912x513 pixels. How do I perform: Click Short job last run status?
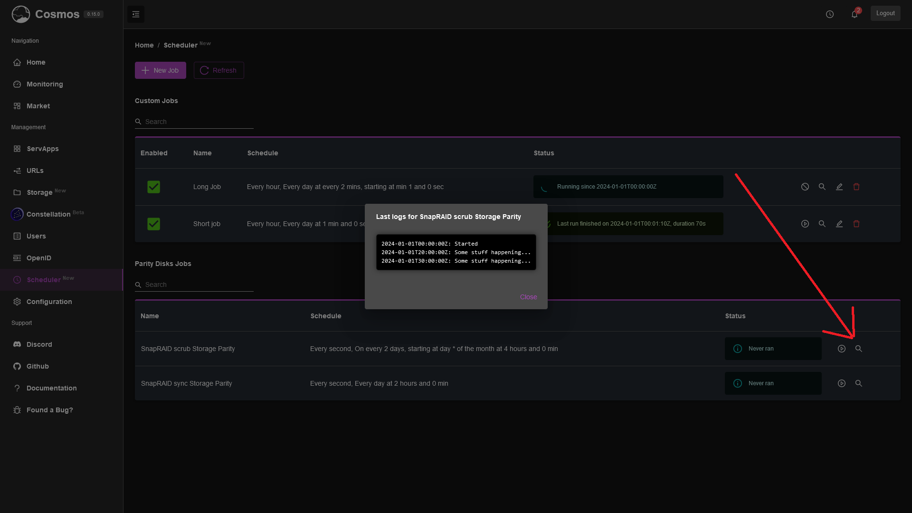[636, 224]
